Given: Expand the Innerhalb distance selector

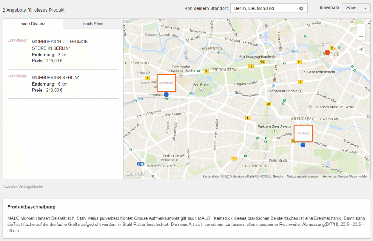Looking at the screenshot, I should 356,8.
